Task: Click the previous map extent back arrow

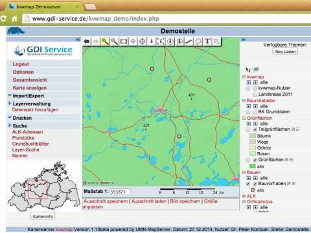Action: [87, 41]
